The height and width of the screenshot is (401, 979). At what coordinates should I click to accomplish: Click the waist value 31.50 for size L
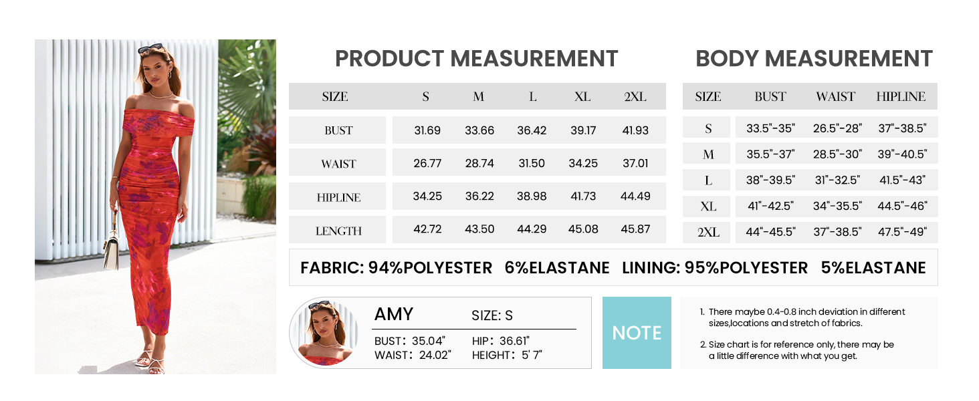coord(532,163)
